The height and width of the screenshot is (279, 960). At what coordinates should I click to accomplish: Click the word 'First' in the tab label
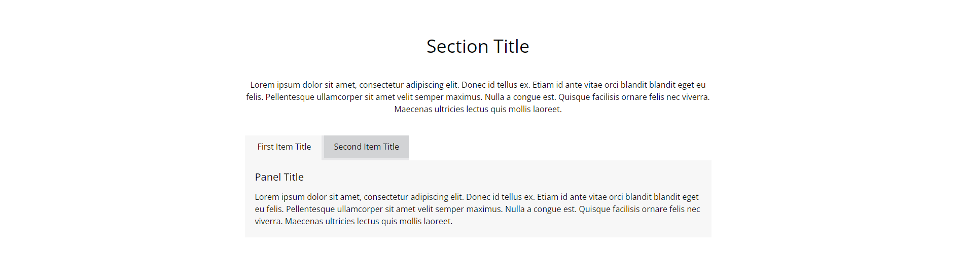click(x=265, y=147)
